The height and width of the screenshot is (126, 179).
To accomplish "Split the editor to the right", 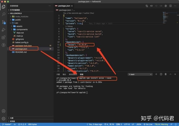I will tap(170, 6).
